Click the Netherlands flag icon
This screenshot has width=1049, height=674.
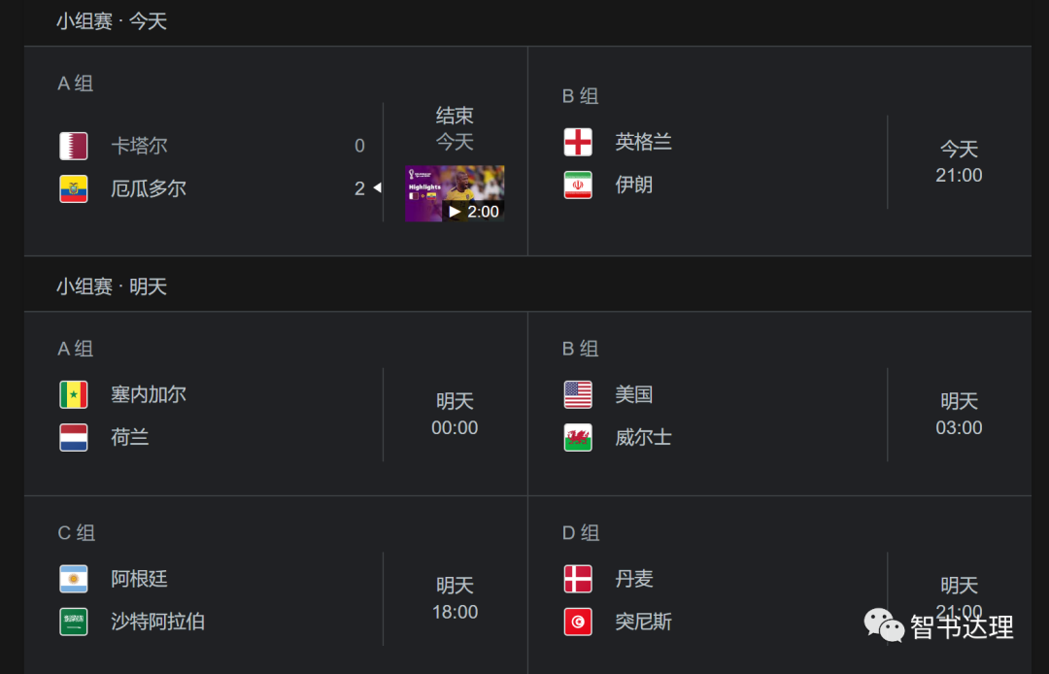(74, 437)
